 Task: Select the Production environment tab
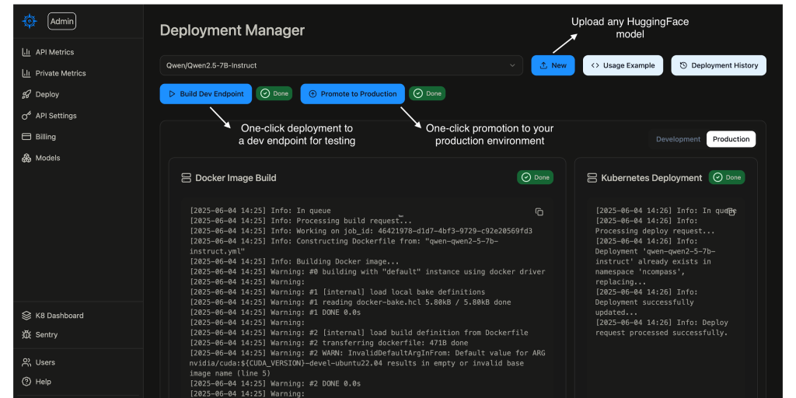pos(731,139)
